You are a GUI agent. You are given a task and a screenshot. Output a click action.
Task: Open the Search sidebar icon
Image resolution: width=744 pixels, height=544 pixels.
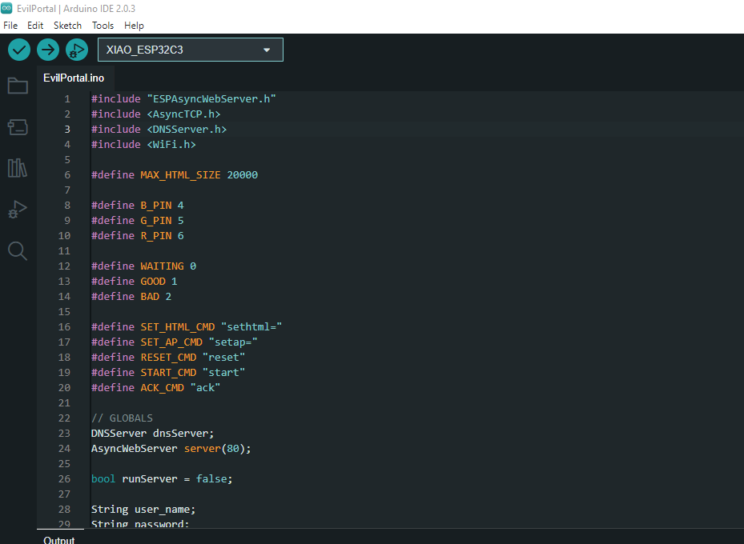(x=18, y=250)
